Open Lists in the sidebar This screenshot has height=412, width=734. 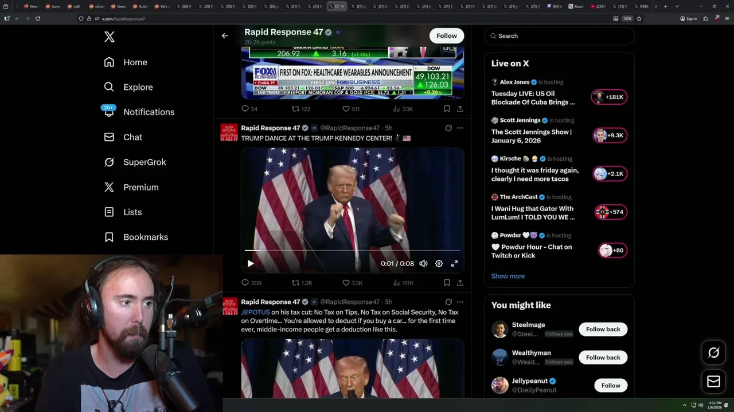pos(123,212)
